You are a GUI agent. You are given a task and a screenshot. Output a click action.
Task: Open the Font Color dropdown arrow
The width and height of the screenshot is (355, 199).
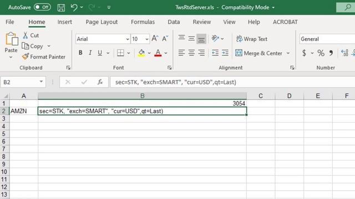(166, 53)
